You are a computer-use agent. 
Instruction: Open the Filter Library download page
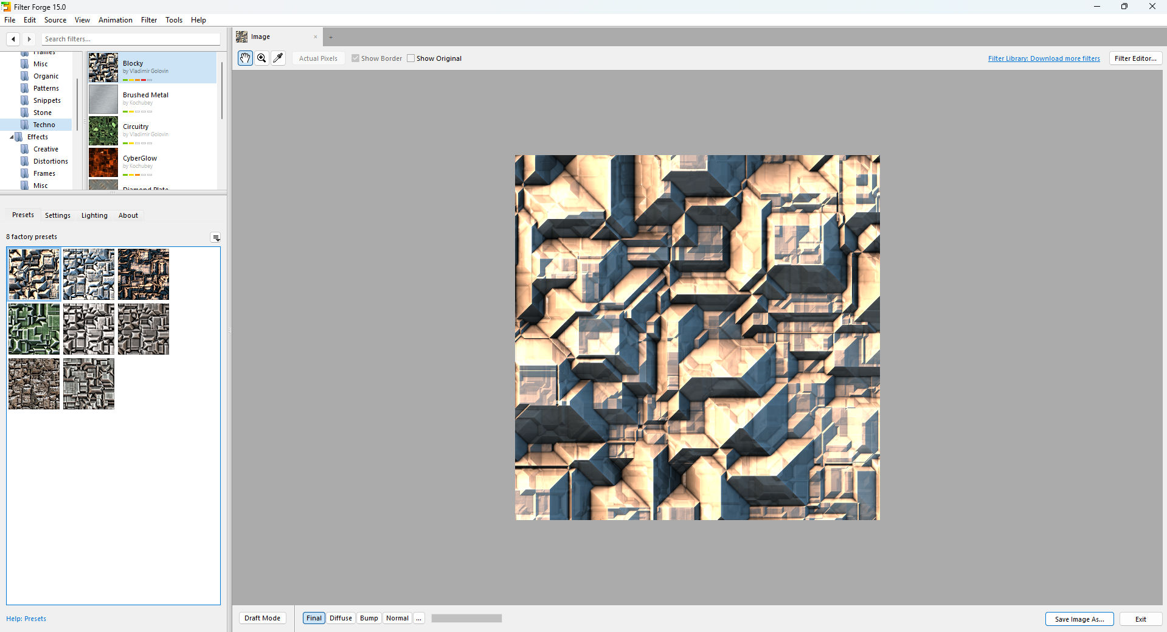(1044, 58)
